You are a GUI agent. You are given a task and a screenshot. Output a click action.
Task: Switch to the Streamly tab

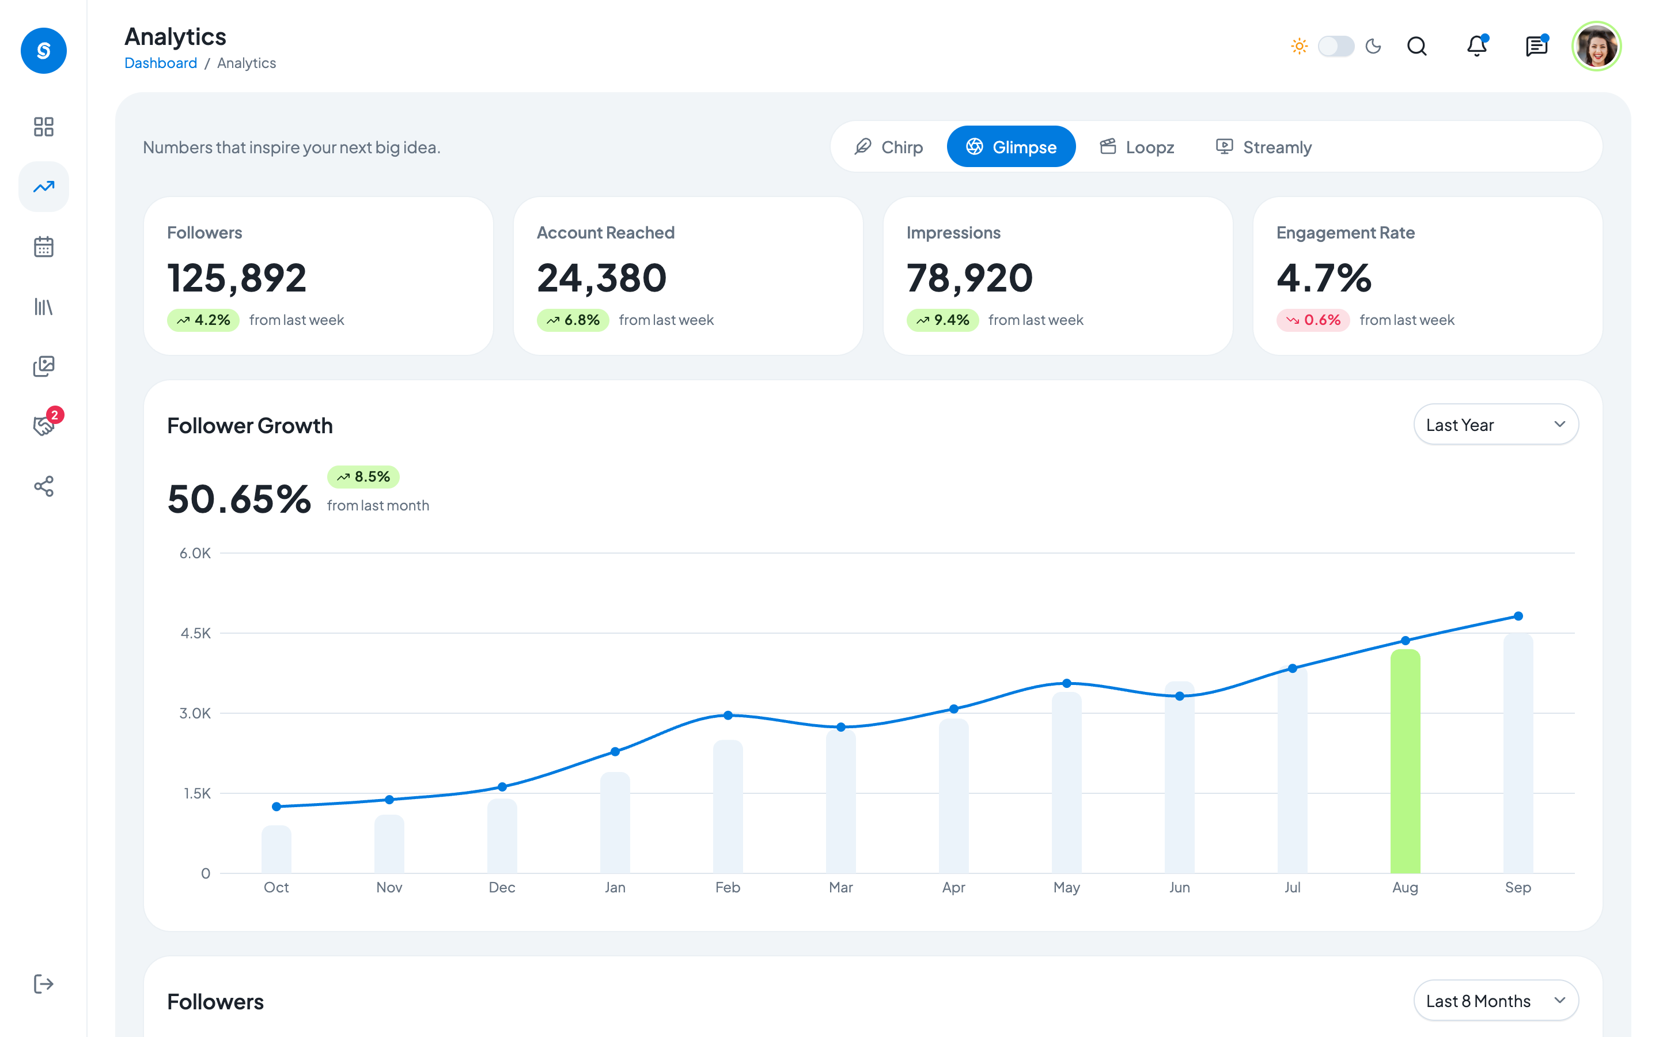click(x=1263, y=147)
